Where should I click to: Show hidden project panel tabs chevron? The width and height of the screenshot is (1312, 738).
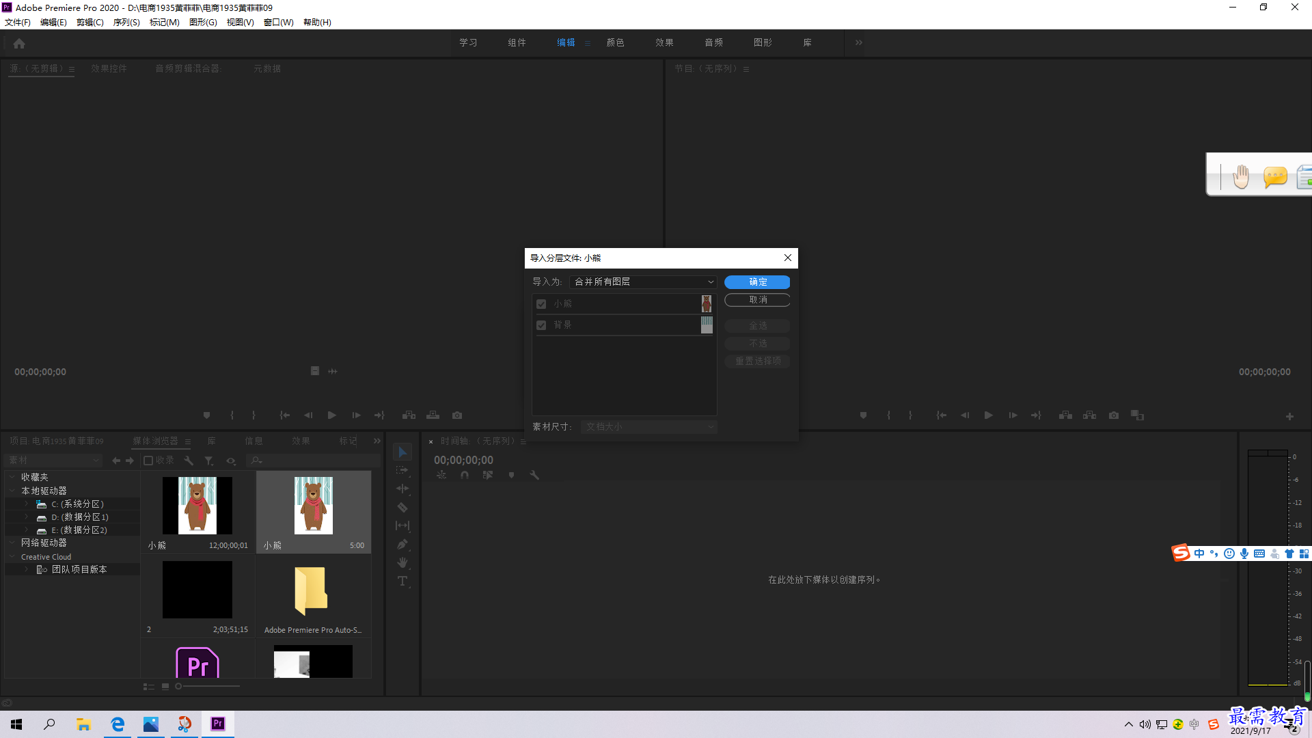(x=377, y=441)
